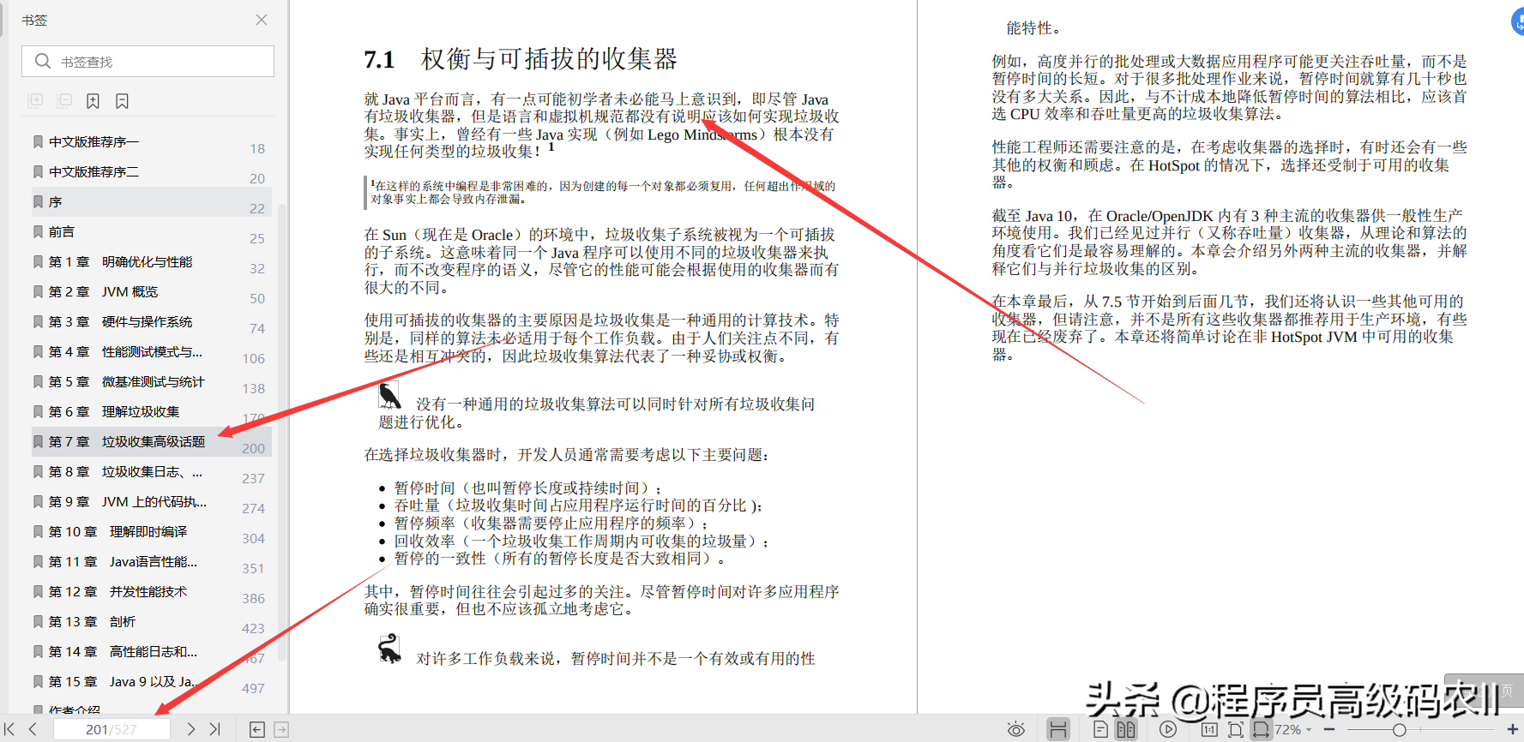This screenshot has width=1524, height=742.
Task: Go to next page arrow
Action: 191,729
